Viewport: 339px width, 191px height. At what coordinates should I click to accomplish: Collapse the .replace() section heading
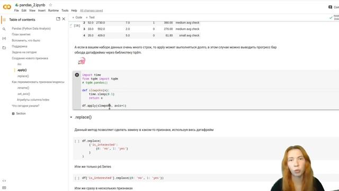[71, 117]
